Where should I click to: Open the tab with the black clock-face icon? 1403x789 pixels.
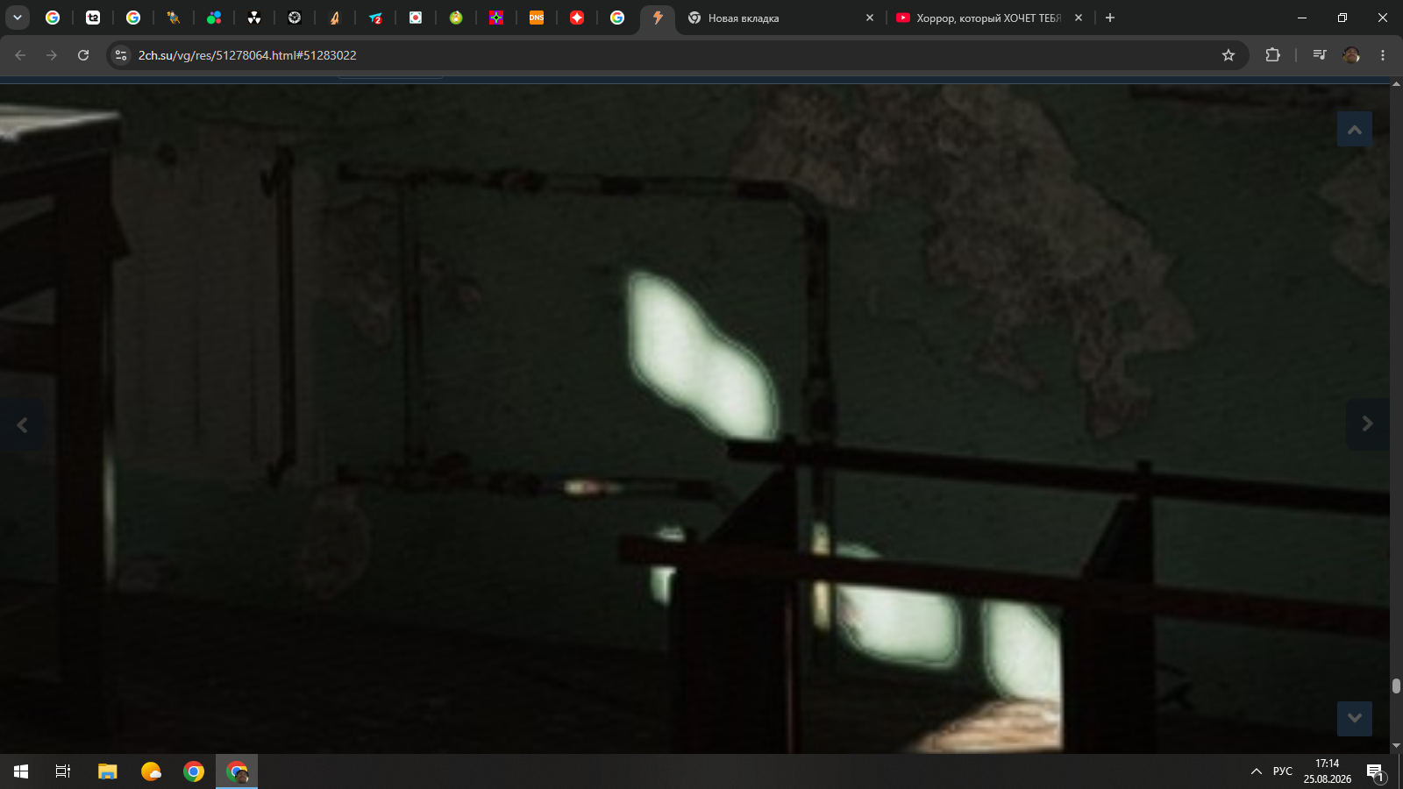[x=295, y=18]
